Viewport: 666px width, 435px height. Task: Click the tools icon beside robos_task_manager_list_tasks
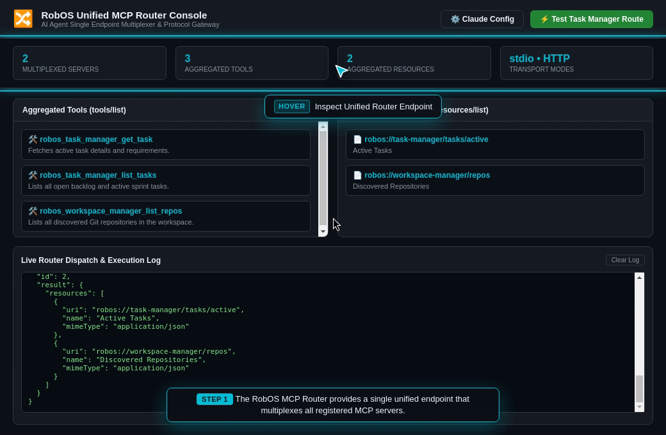pyautogui.click(x=33, y=175)
